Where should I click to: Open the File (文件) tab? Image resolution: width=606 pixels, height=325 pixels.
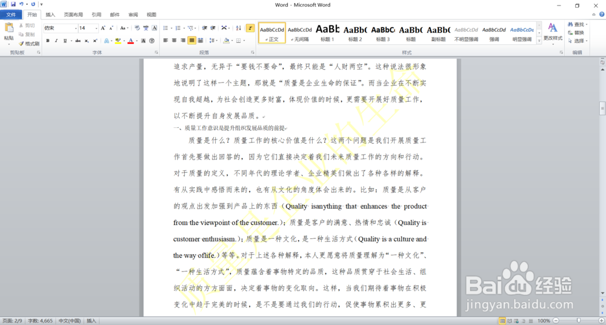[x=11, y=15]
